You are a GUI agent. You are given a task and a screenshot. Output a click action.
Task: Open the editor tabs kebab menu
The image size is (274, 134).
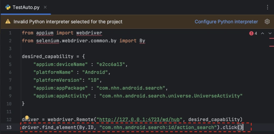coord(268,7)
